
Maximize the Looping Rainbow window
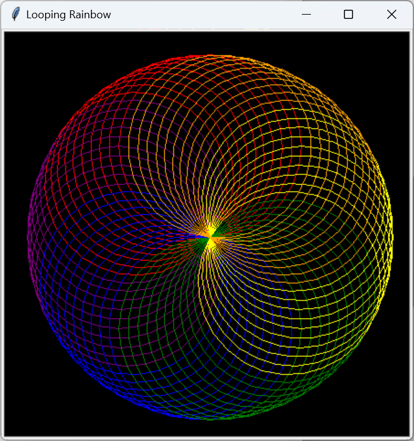tap(348, 15)
